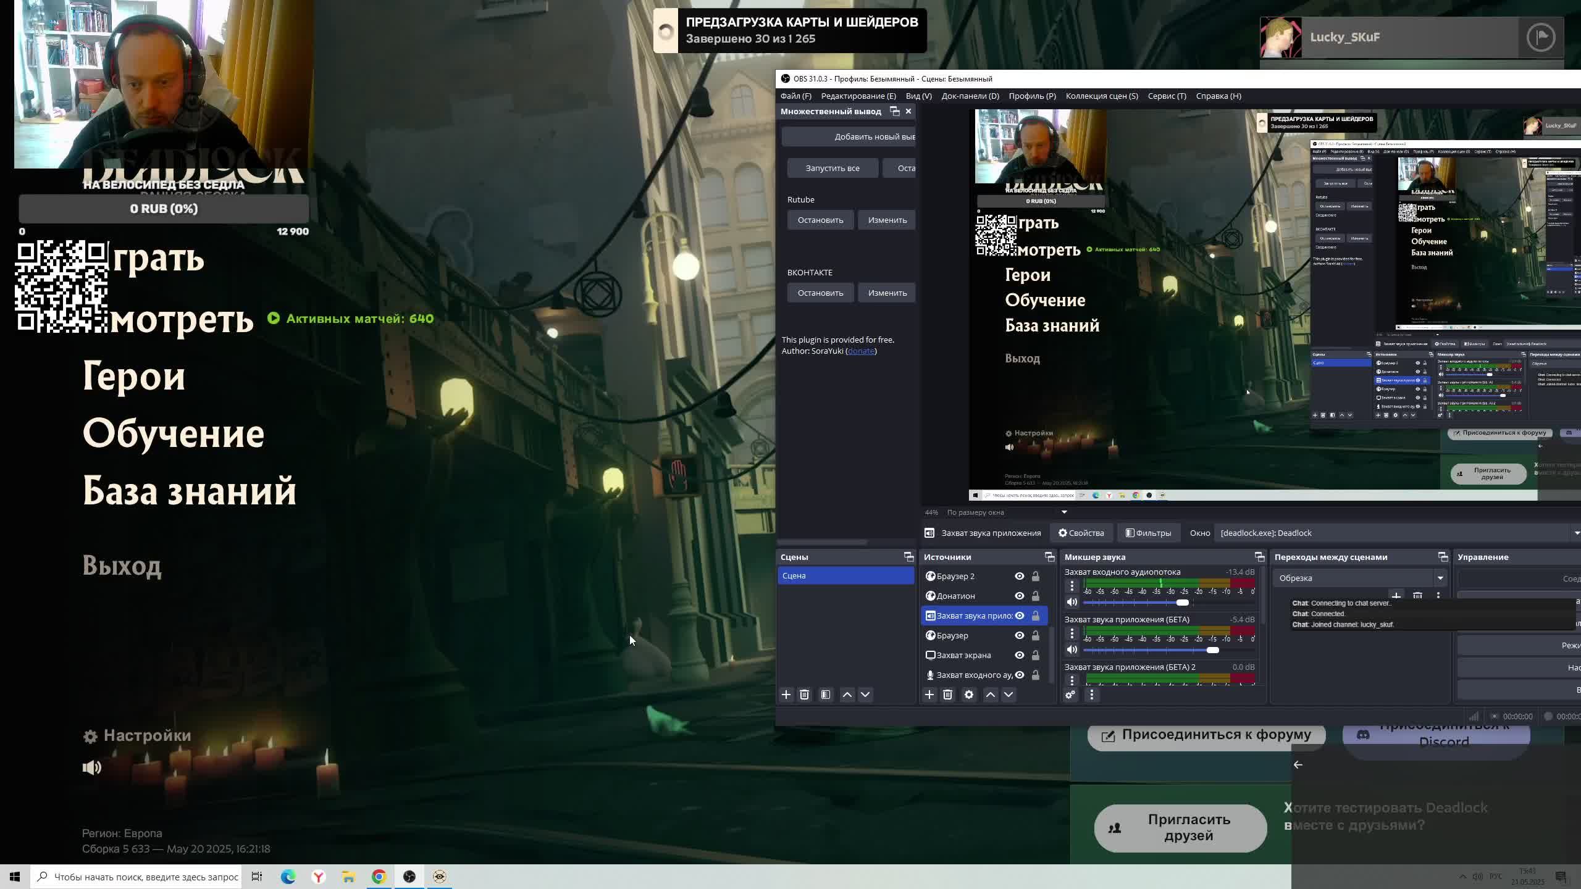
Task: Hide the Браузер 2 source
Action: (x=1020, y=576)
